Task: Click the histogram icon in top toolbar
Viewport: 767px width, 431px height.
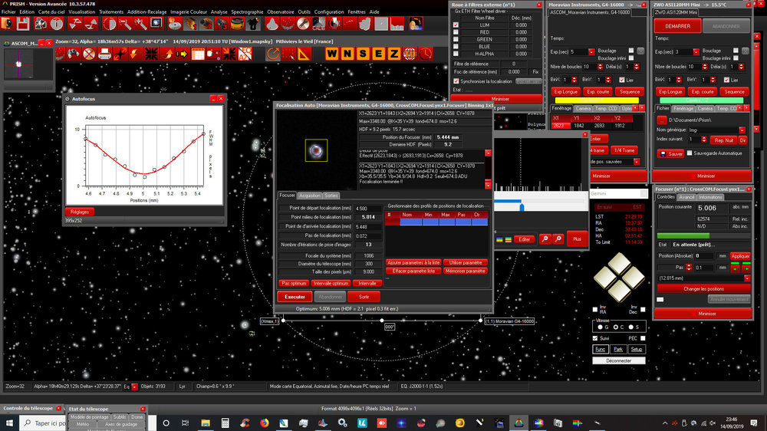Action: [397, 24]
